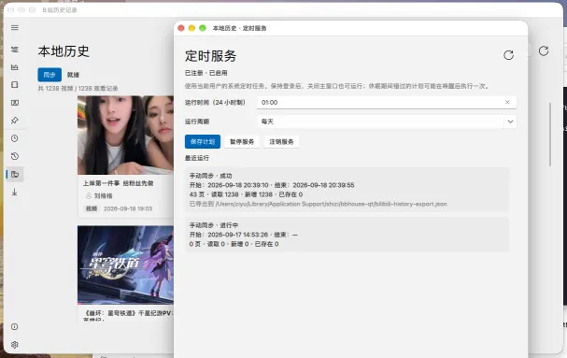Refresh the 定时服务 window with its reload icon
The width and height of the screenshot is (567, 358).
click(508, 55)
